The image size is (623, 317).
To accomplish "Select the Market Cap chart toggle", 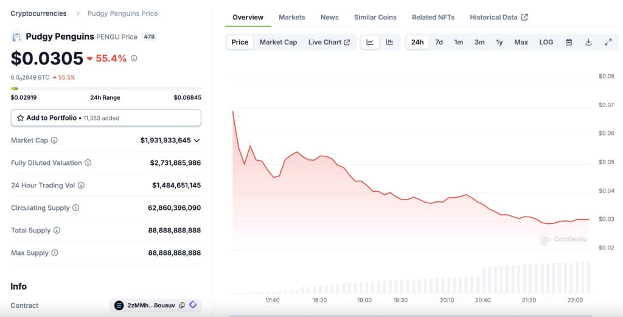I will tap(278, 42).
